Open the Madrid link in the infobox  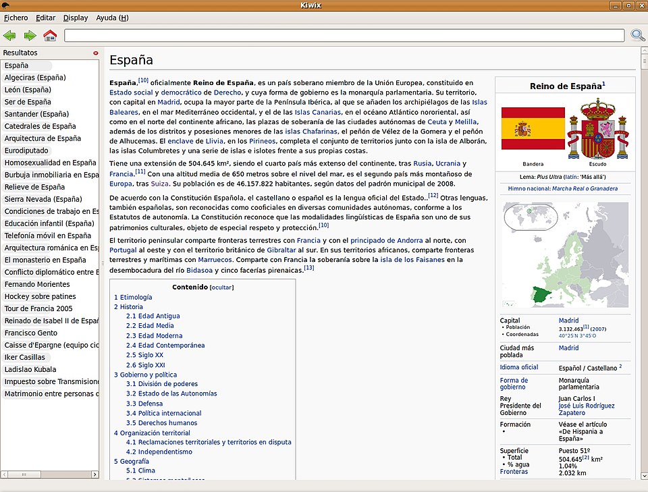[568, 321]
